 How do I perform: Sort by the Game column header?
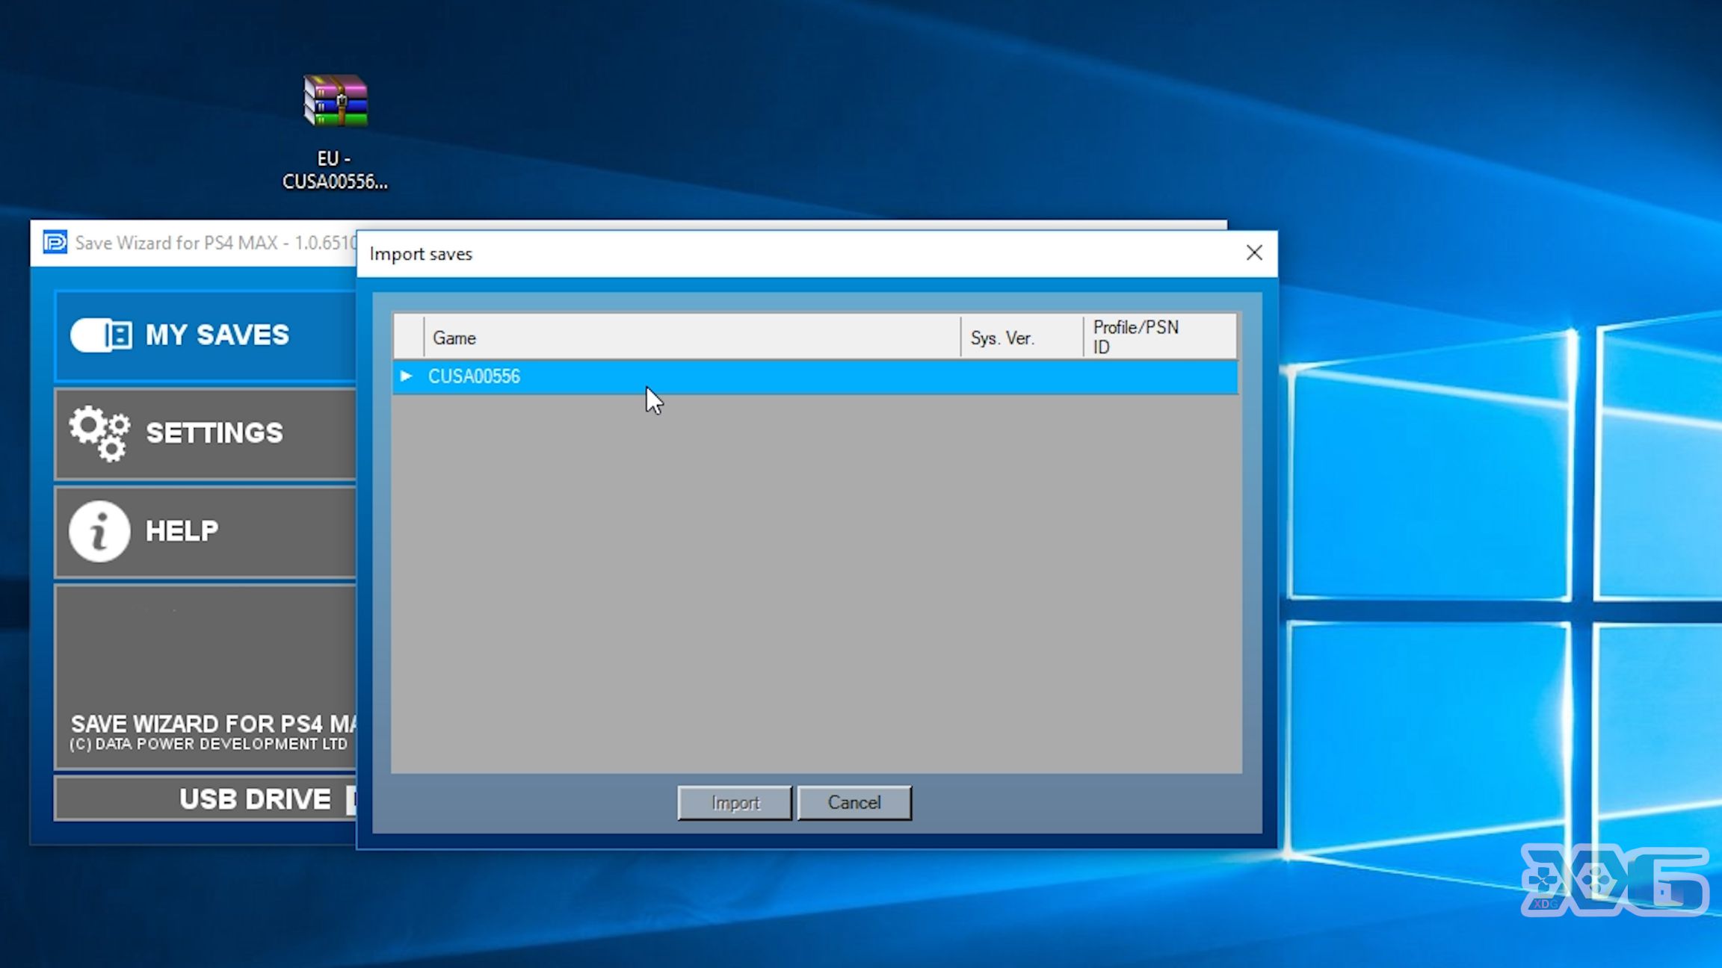(692, 338)
